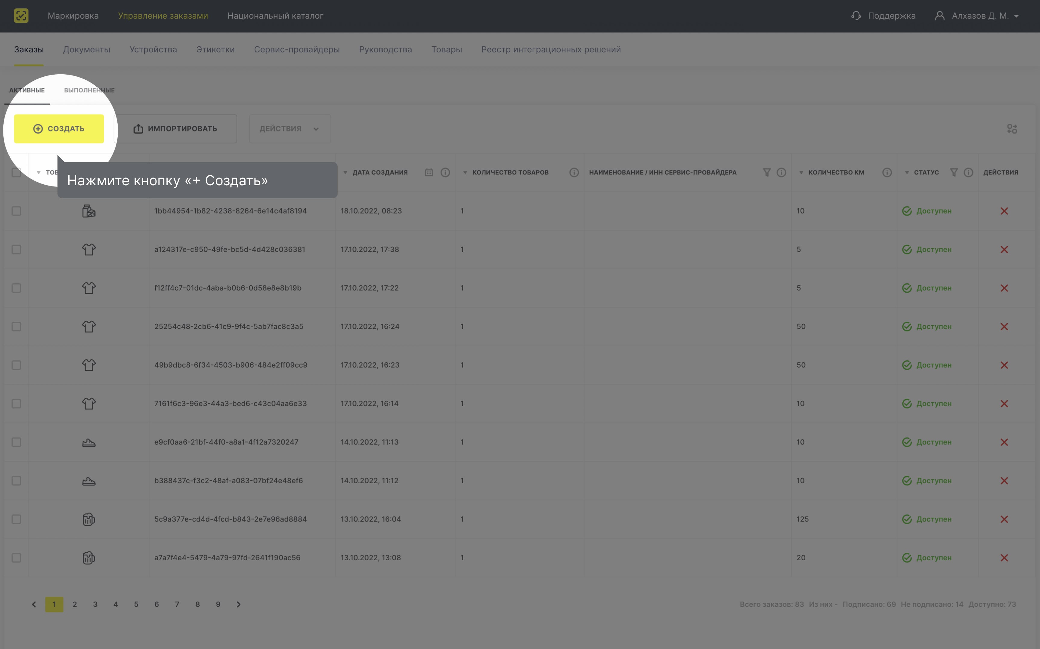Open Маркировка in the top menu
The height and width of the screenshot is (649, 1040).
click(73, 16)
